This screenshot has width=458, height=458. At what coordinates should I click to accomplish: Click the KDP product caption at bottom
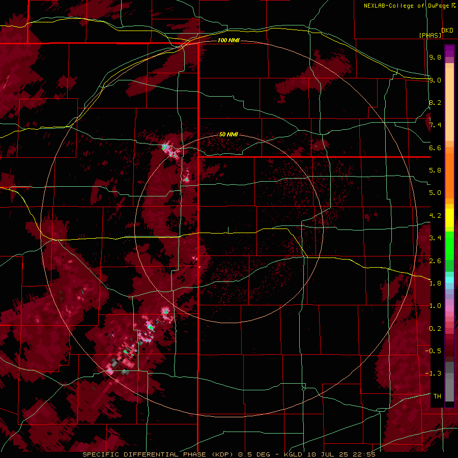pyautogui.click(x=228, y=454)
